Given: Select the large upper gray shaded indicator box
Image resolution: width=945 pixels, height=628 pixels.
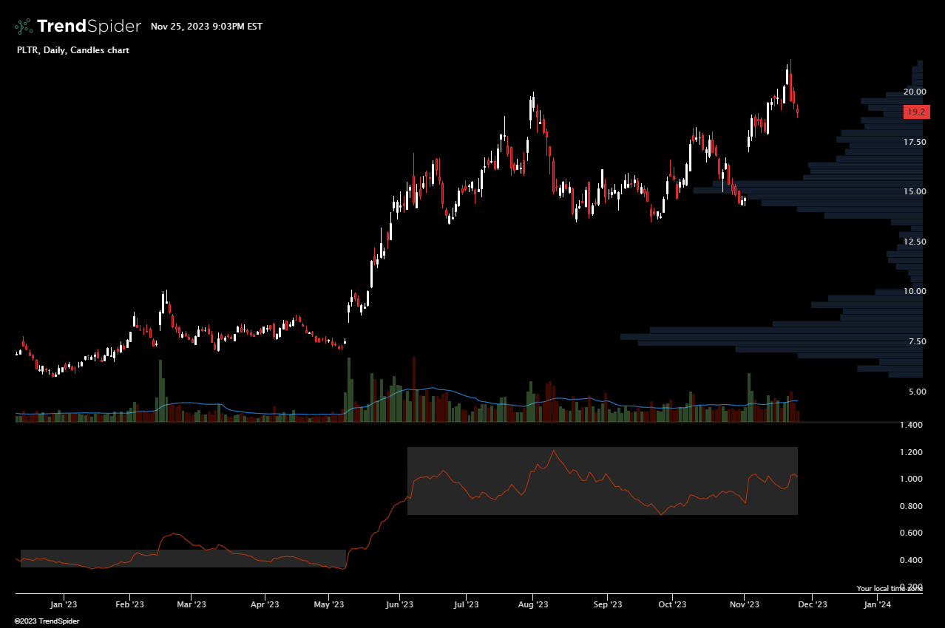Looking at the screenshot, I should (602, 480).
